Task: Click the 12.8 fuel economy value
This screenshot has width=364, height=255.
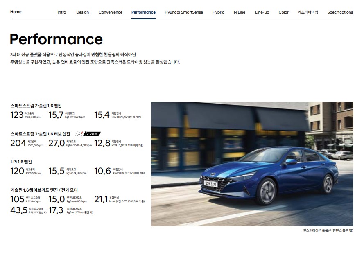Action: point(102,143)
